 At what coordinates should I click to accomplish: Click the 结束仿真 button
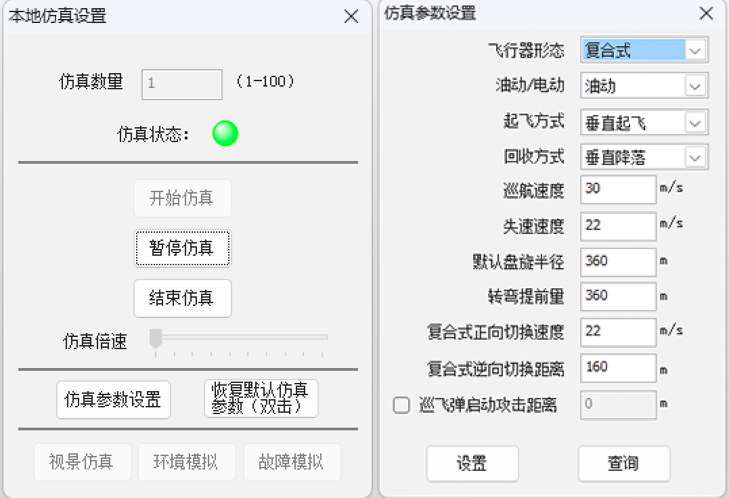point(182,298)
